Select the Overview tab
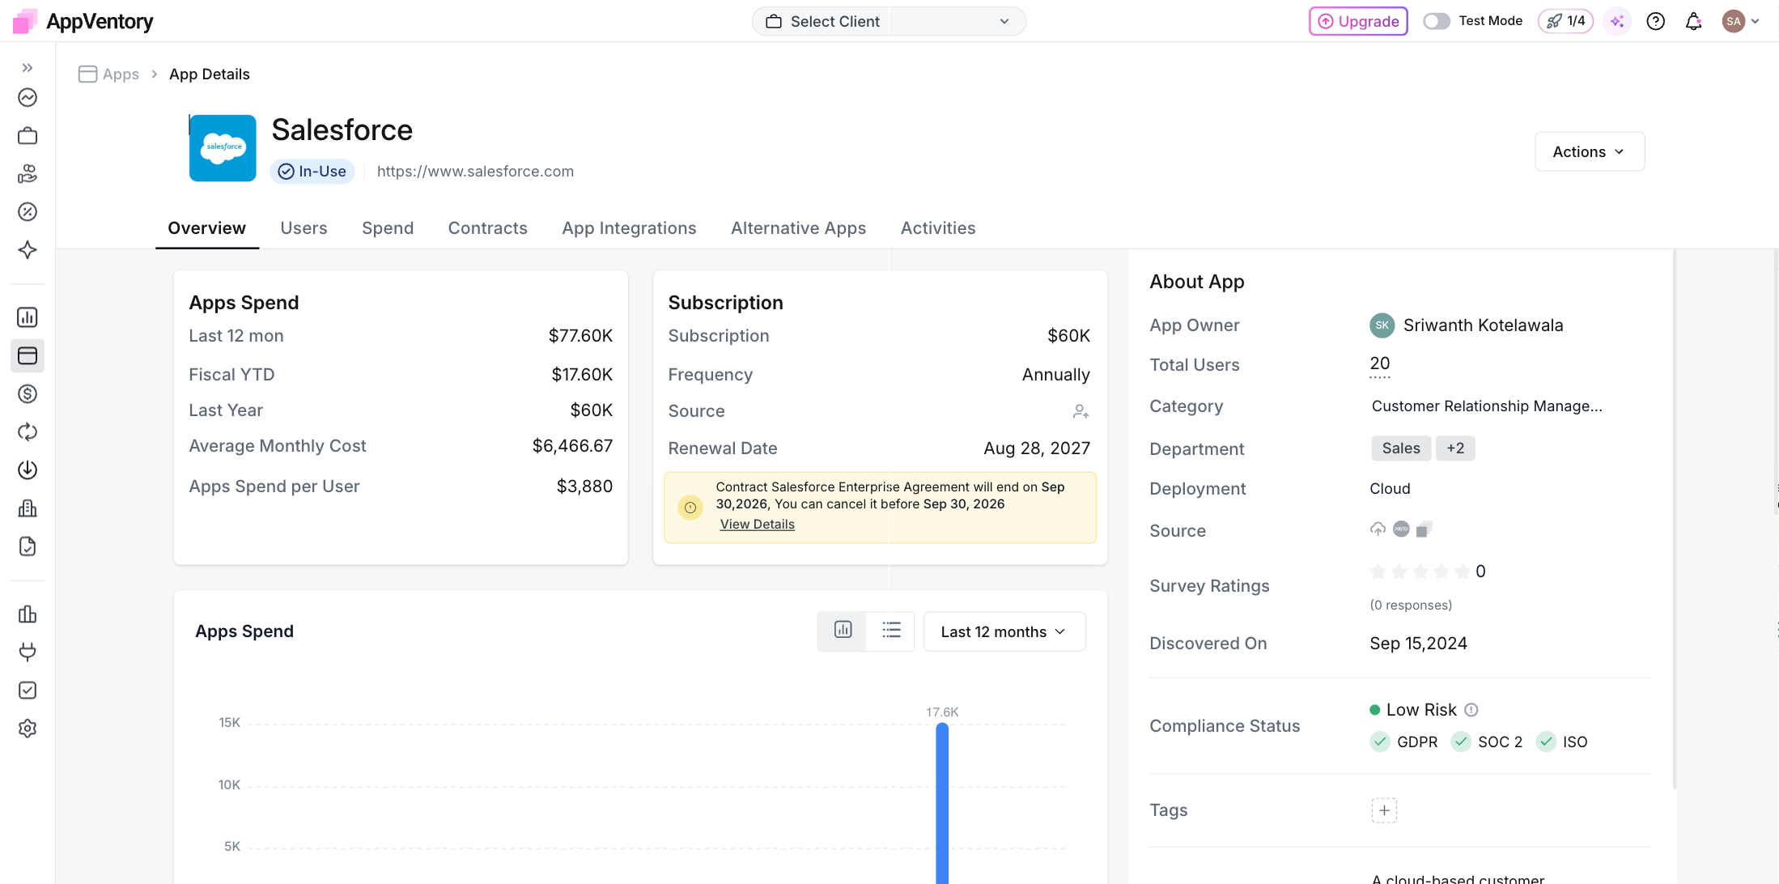 pyautogui.click(x=206, y=228)
